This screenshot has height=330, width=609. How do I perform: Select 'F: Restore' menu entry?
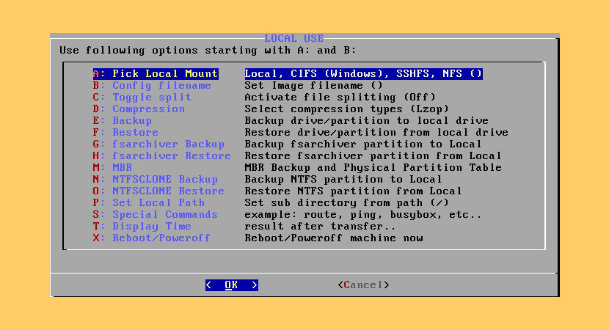(125, 132)
